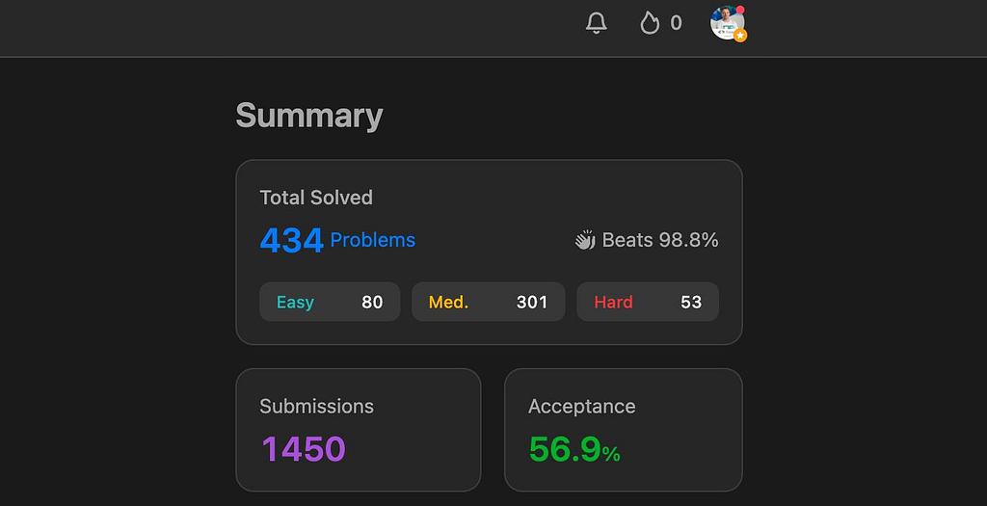The width and height of the screenshot is (987, 506).
Task: Click the Submissions card label
Action: coord(316,406)
